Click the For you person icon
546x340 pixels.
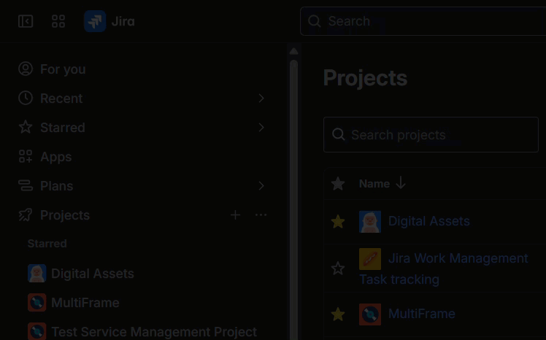[x=26, y=69]
